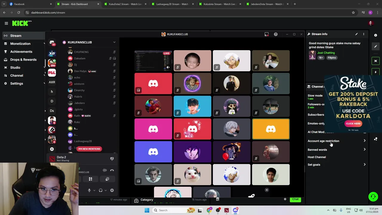The height and width of the screenshot is (215, 382).
Task: Click the Filipino language tag
Action: (332, 58)
